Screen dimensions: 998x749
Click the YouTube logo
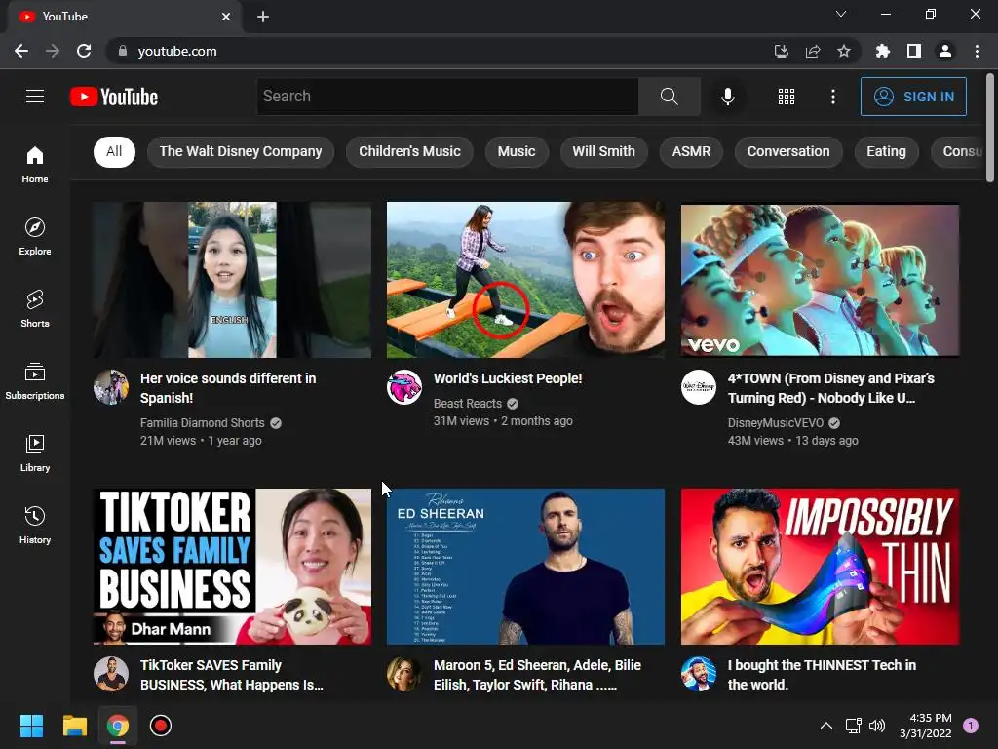(114, 97)
